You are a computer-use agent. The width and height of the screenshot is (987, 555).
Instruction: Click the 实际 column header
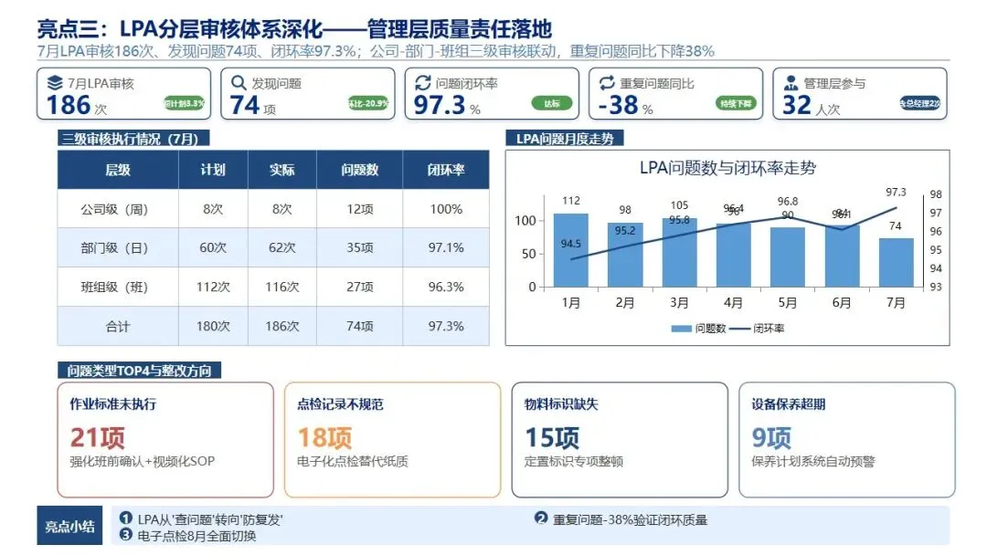coord(282,170)
